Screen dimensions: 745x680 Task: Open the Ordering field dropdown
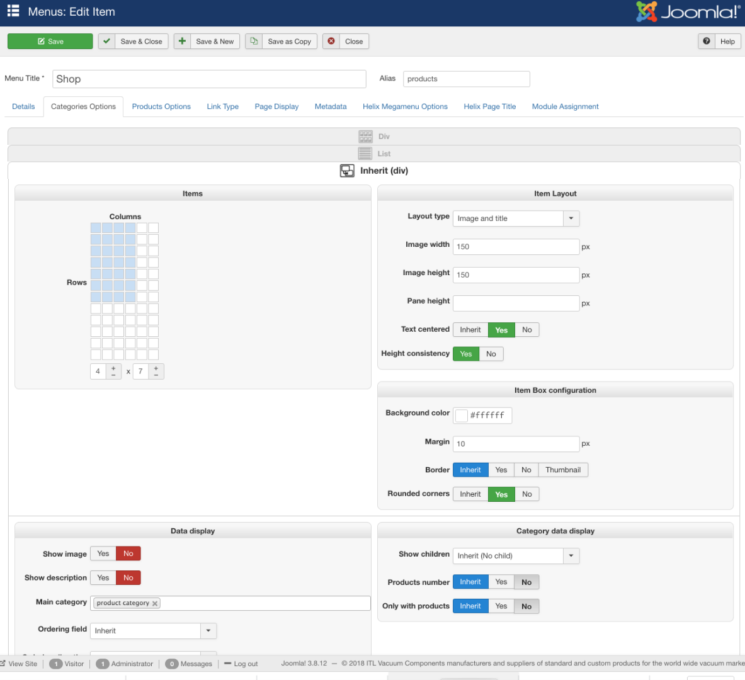pos(208,630)
